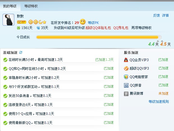174x131 pixels.
Task: Click 未加速 status for 腾讯微博
Action: point(163,94)
